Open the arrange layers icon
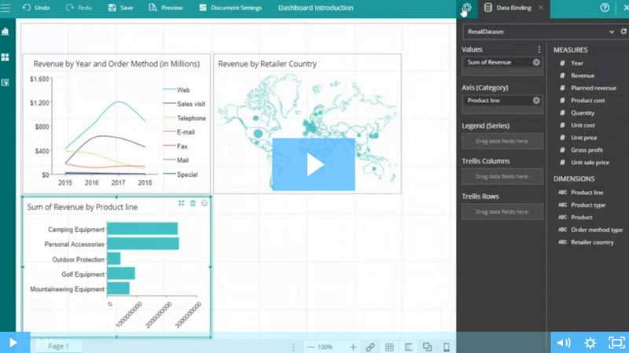The width and height of the screenshot is (629, 353). pyautogui.click(x=427, y=347)
